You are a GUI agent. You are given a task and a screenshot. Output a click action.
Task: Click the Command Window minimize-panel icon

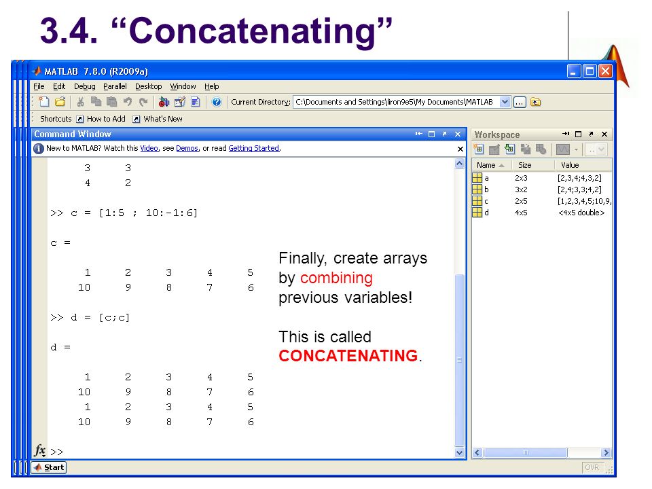[419, 134]
